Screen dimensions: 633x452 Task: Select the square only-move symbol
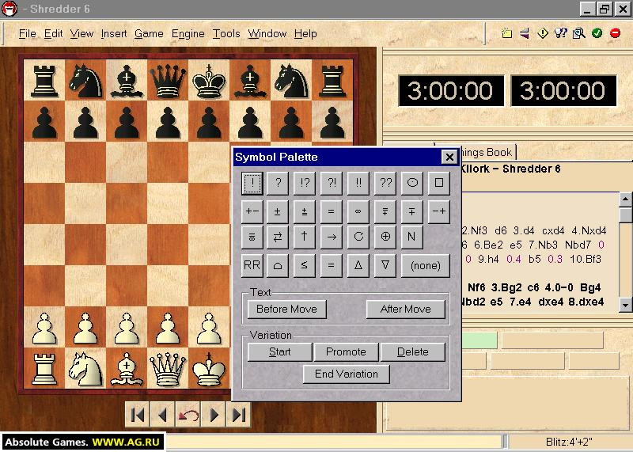439,183
